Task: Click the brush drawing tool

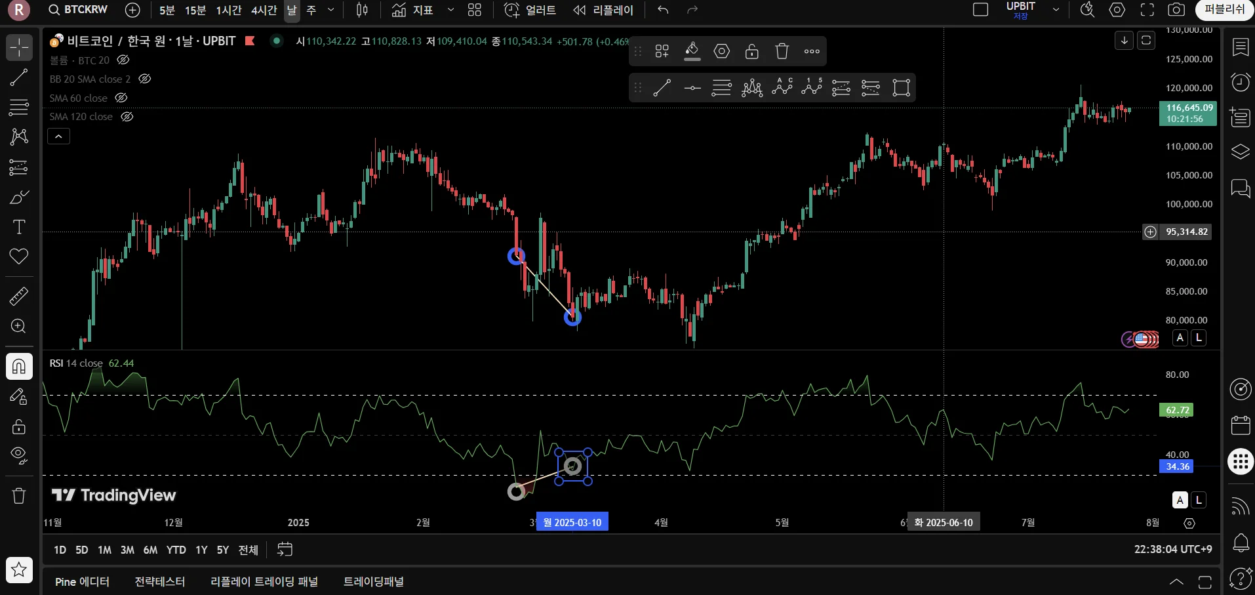Action: tap(19, 197)
